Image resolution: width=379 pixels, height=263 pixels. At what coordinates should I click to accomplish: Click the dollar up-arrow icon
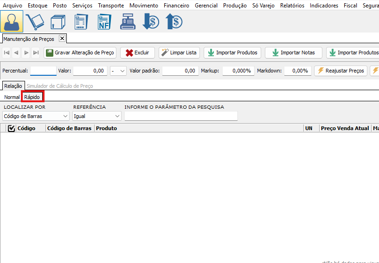(174, 21)
